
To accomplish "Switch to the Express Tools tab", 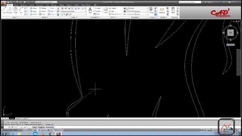I will point(86,5).
